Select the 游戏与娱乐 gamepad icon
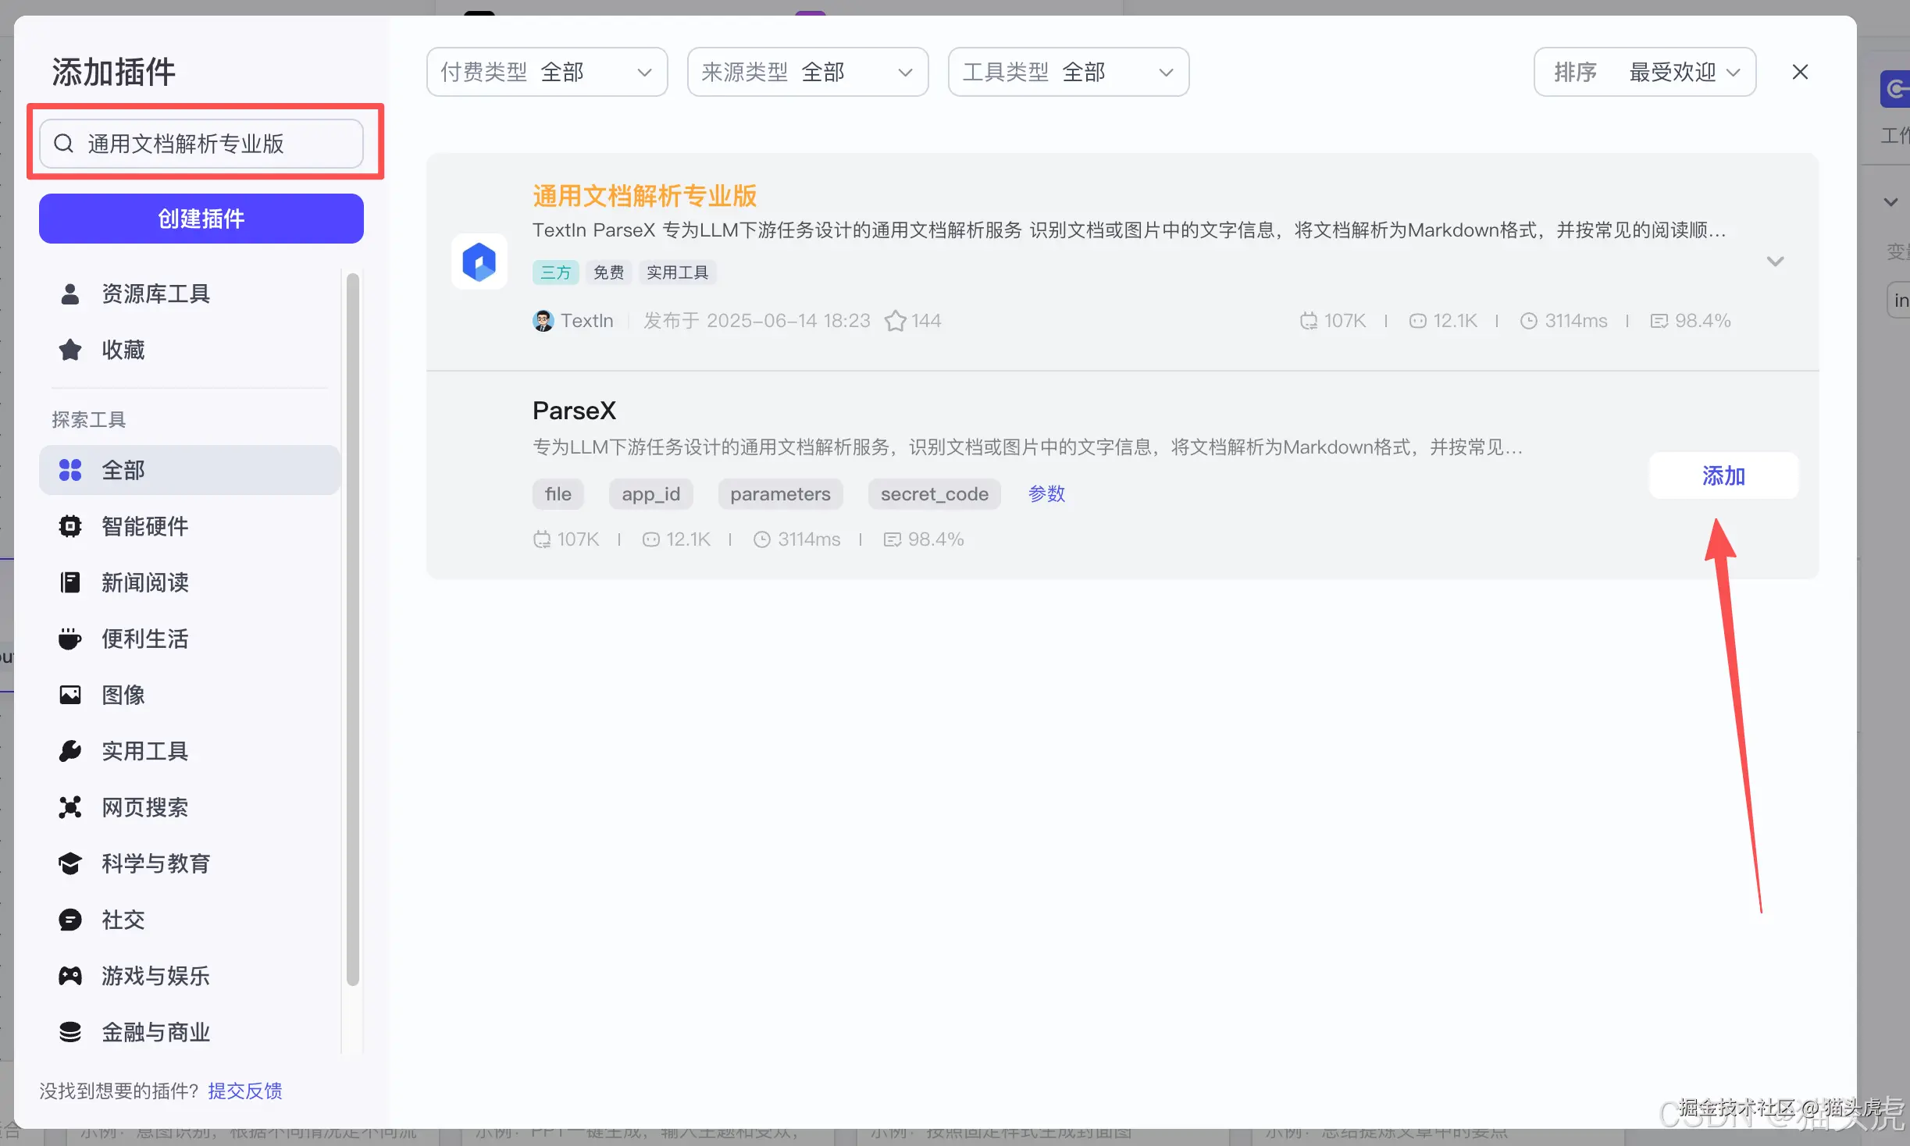This screenshot has height=1146, width=1910. click(x=69, y=976)
